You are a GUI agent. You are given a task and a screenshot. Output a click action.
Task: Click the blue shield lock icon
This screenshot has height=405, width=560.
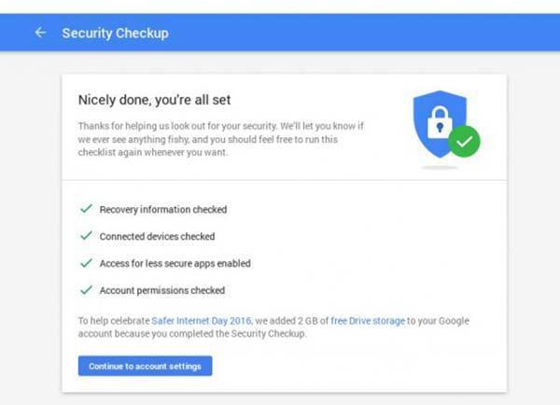440,124
